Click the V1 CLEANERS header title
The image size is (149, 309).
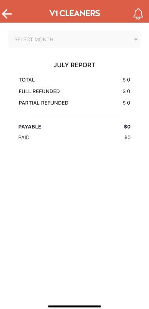pyautogui.click(x=74, y=14)
